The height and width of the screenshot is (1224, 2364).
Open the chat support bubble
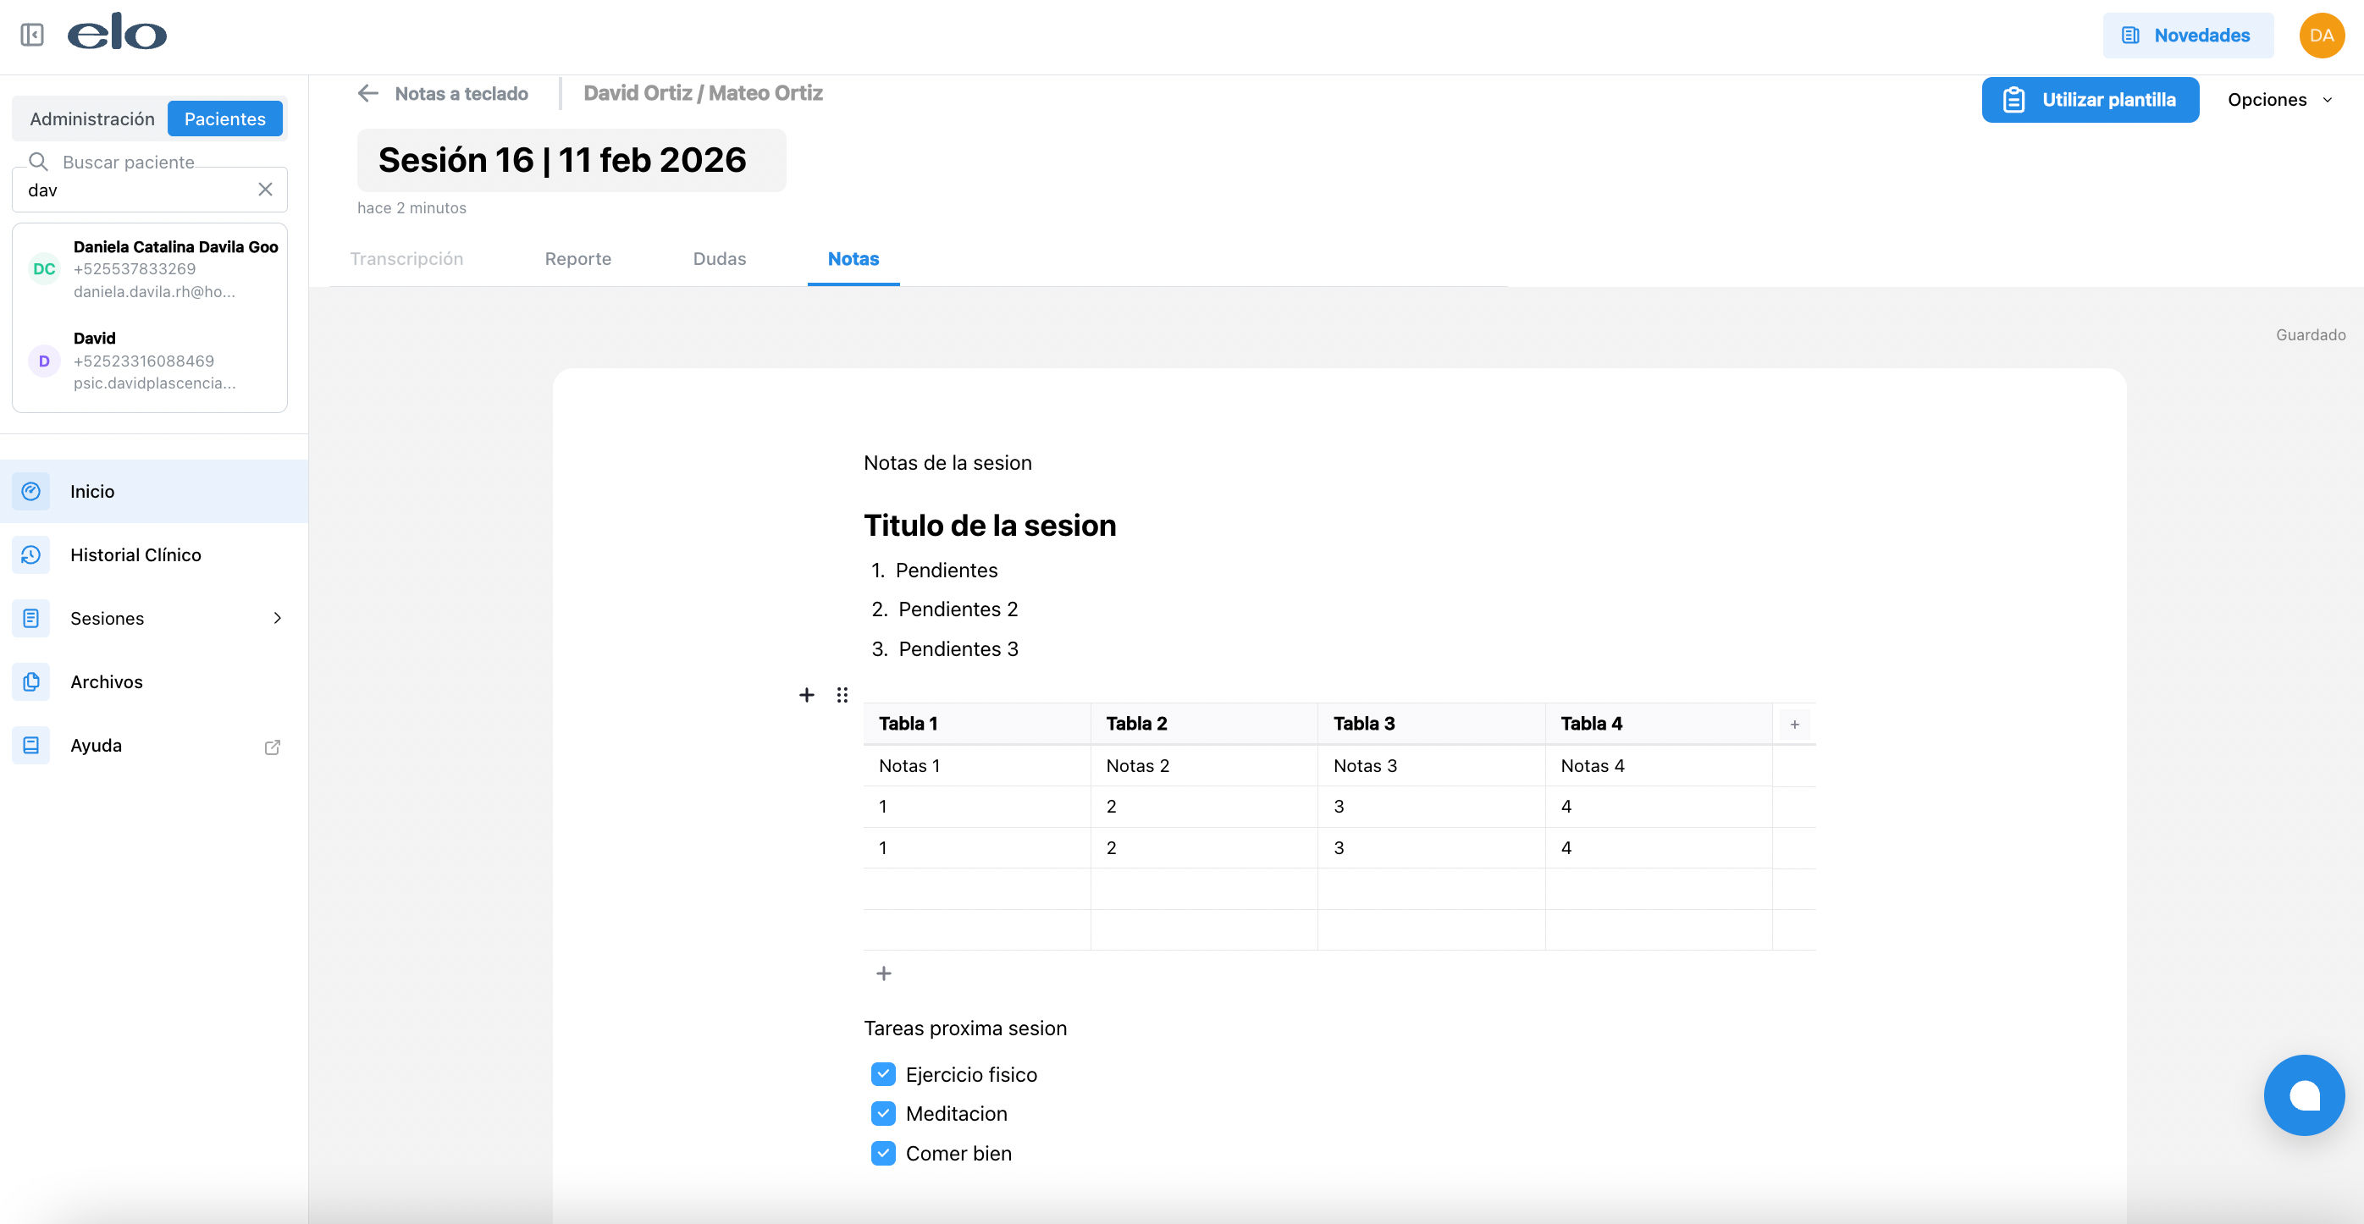pos(2303,1094)
